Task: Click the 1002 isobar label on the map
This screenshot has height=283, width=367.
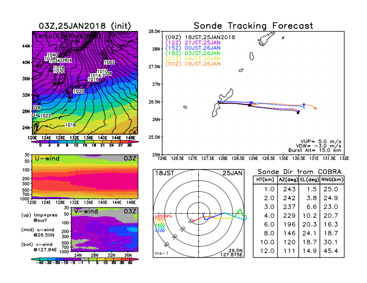Action: [x=109, y=62]
